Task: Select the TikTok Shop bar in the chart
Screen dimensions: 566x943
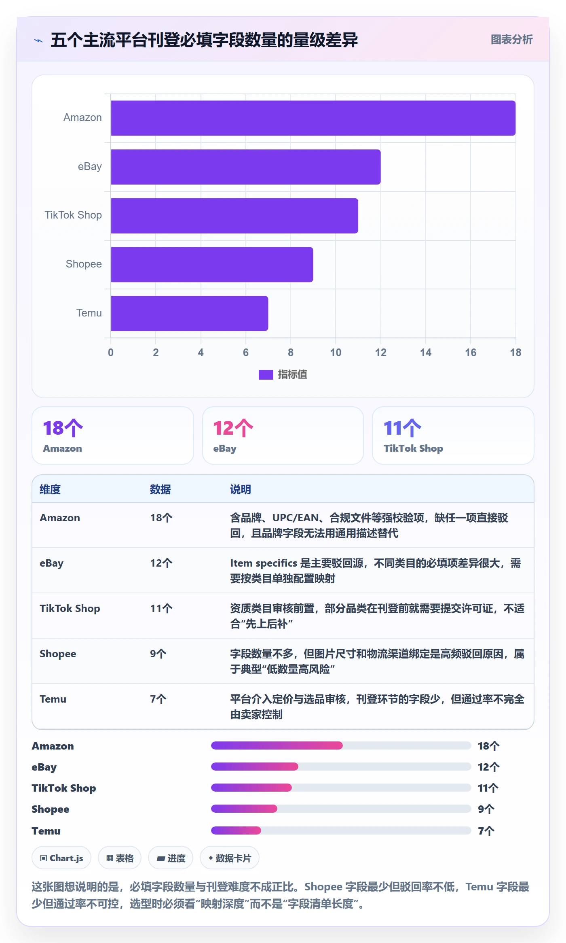Action: tap(234, 216)
